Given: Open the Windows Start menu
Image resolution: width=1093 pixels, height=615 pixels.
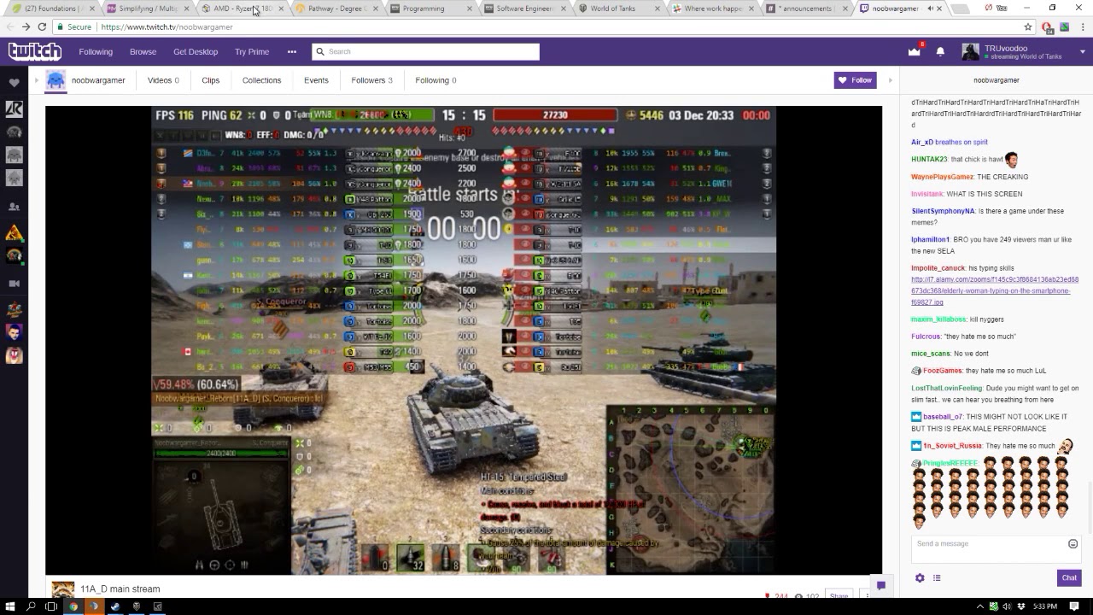Looking at the screenshot, I should (x=10, y=606).
